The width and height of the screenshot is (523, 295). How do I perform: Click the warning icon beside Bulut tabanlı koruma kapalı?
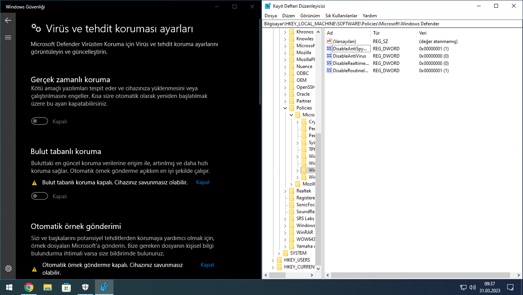(x=34, y=183)
